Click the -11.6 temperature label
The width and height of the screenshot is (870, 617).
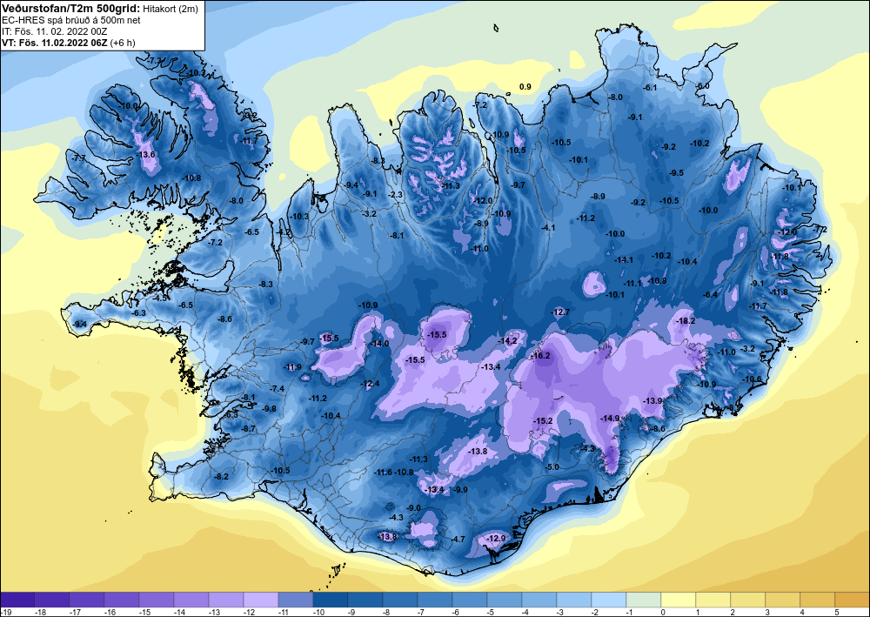pos(384,473)
